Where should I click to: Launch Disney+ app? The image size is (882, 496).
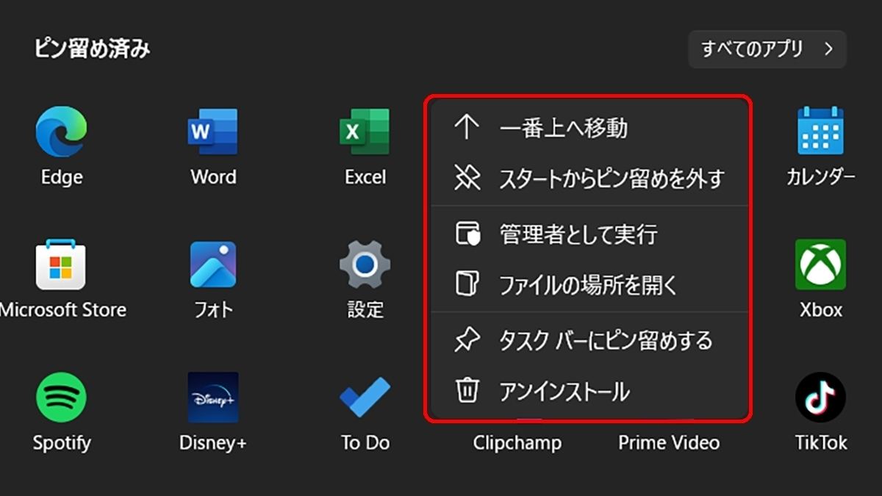213,398
